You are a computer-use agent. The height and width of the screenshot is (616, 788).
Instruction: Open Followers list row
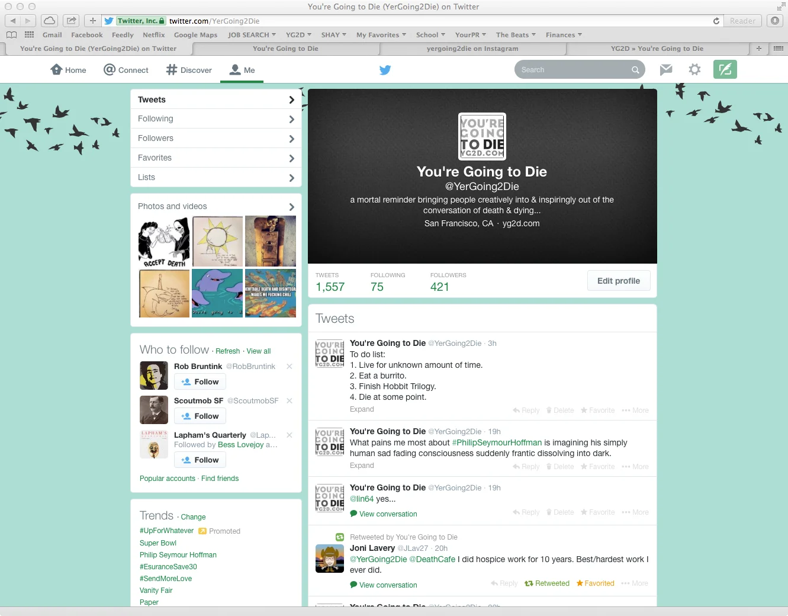tap(216, 139)
